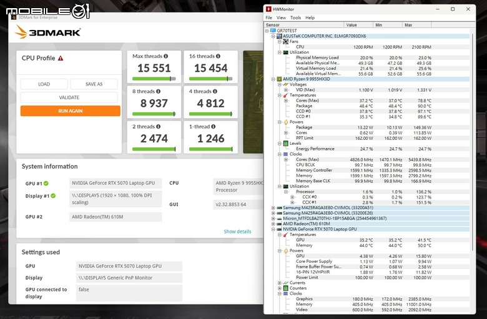Click green check icon beside Display #1
487x319 pixels.
(x=53, y=195)
